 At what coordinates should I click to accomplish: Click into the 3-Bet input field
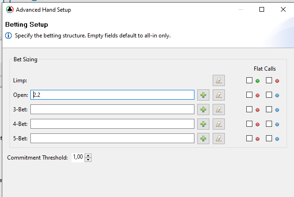(112, 109)
